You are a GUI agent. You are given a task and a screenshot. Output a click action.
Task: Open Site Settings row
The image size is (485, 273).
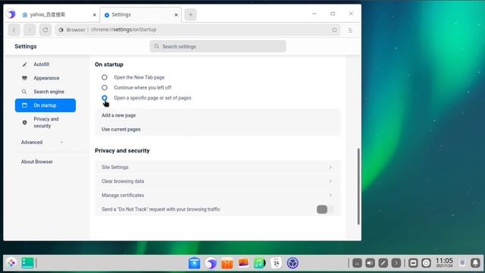[217, 167]
